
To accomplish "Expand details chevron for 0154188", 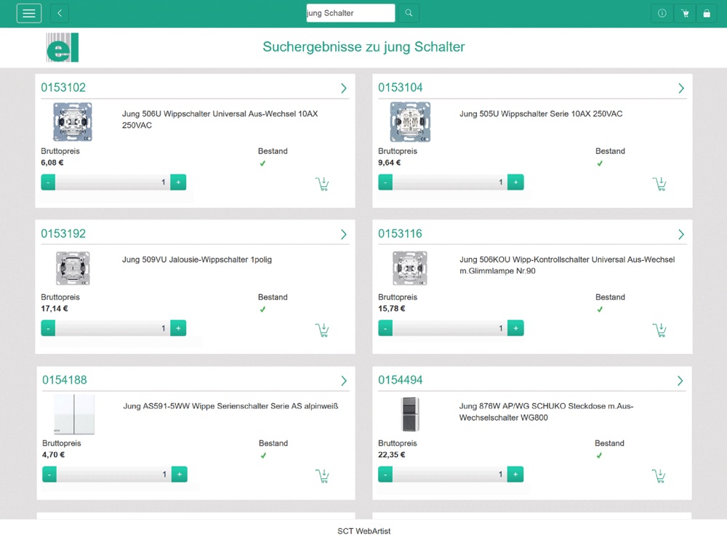I will point(344,381).
